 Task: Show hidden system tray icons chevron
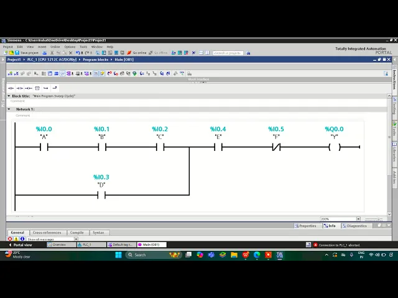326,255
